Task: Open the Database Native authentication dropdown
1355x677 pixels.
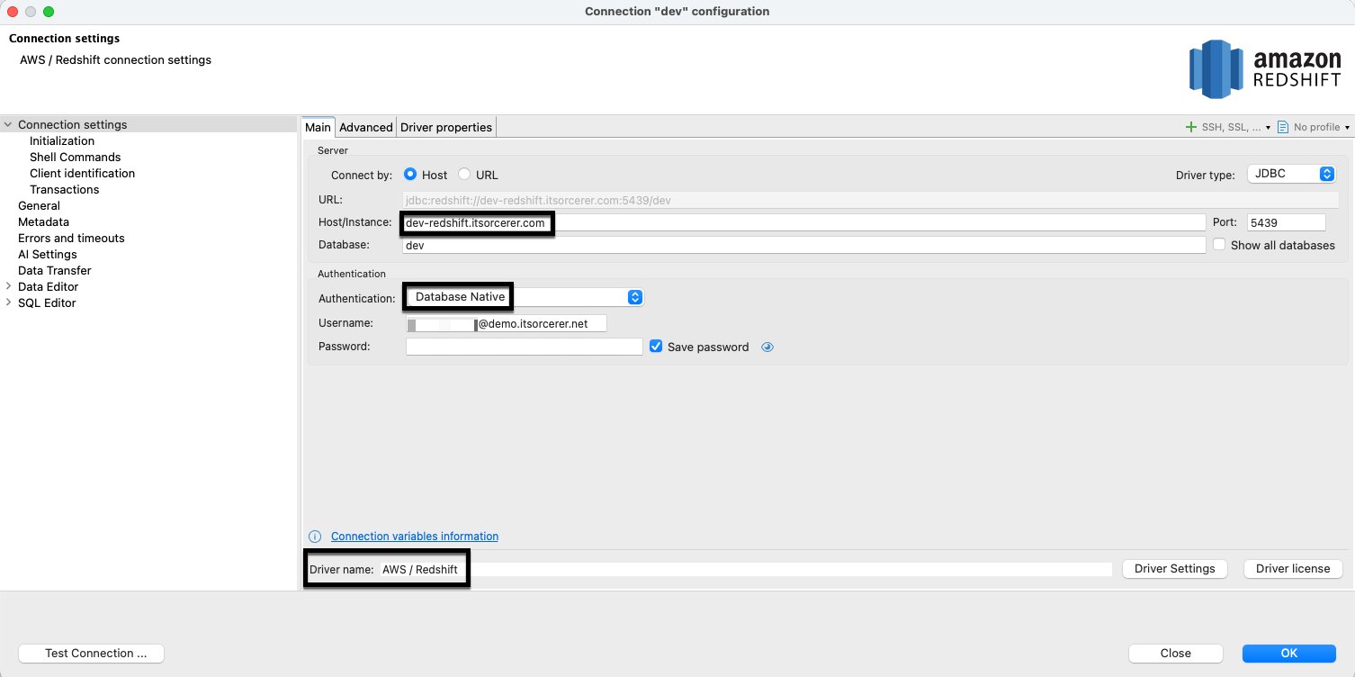Action: [x=635, y=296]
